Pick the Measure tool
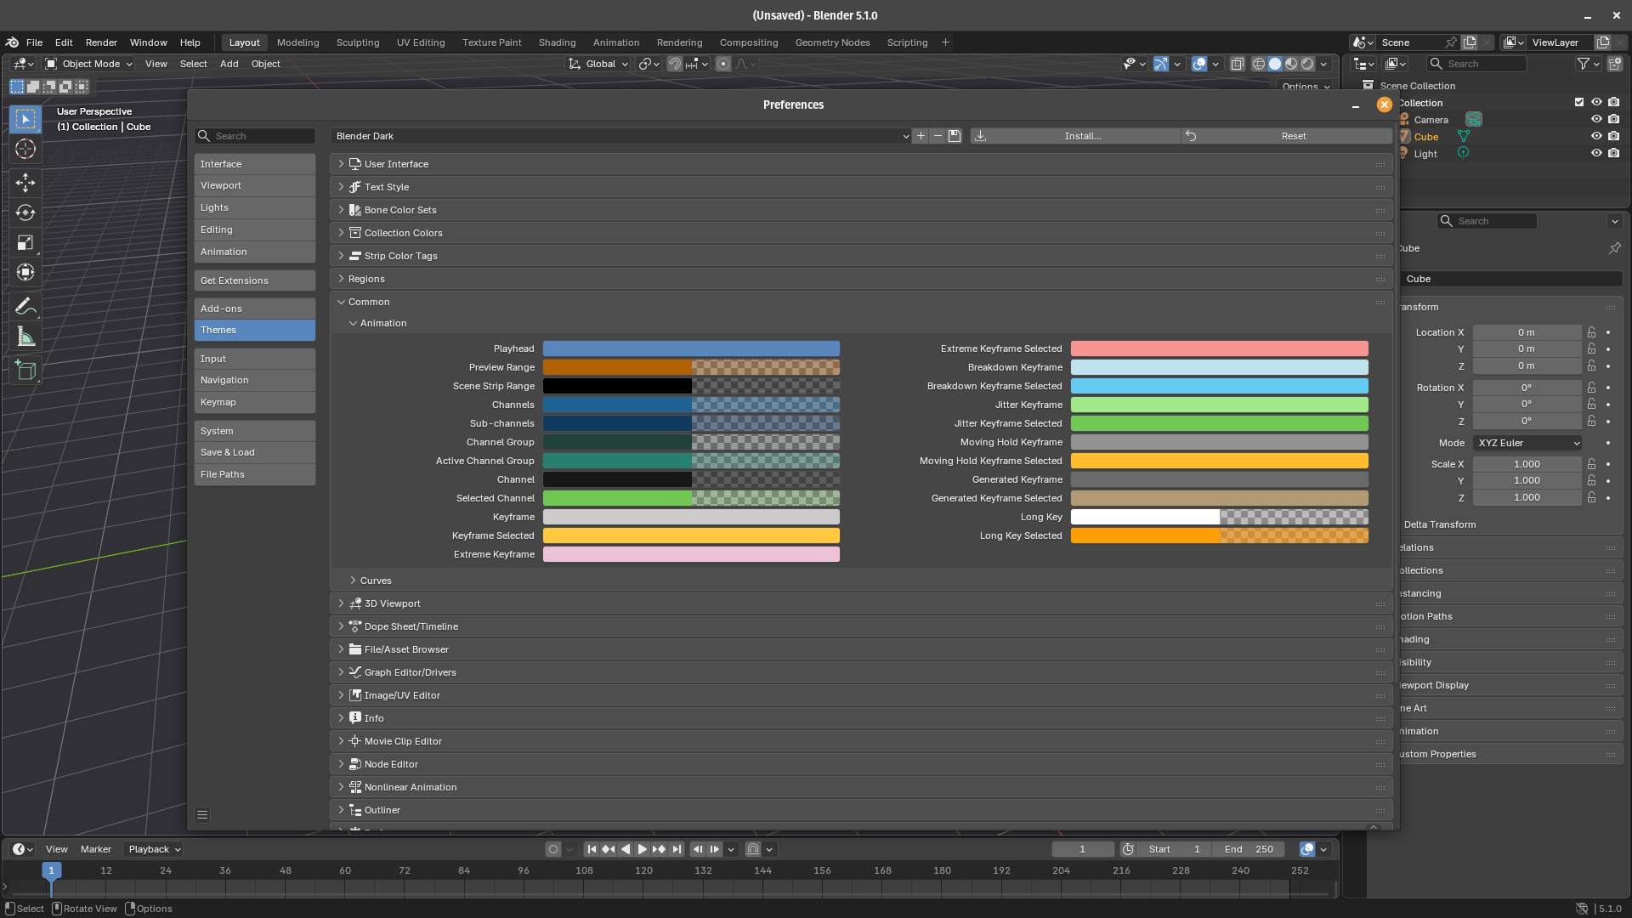Viewport: 1632px width, 918px height. coord(25,337)
